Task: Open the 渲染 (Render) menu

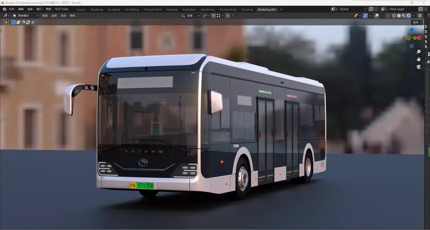Action: coord(30,9)
